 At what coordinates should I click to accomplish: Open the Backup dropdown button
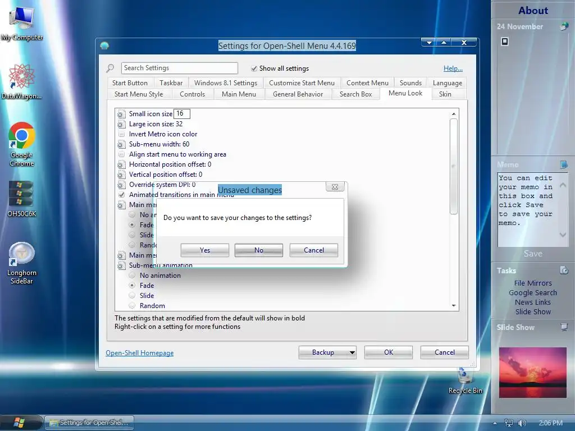pos(327,352)
